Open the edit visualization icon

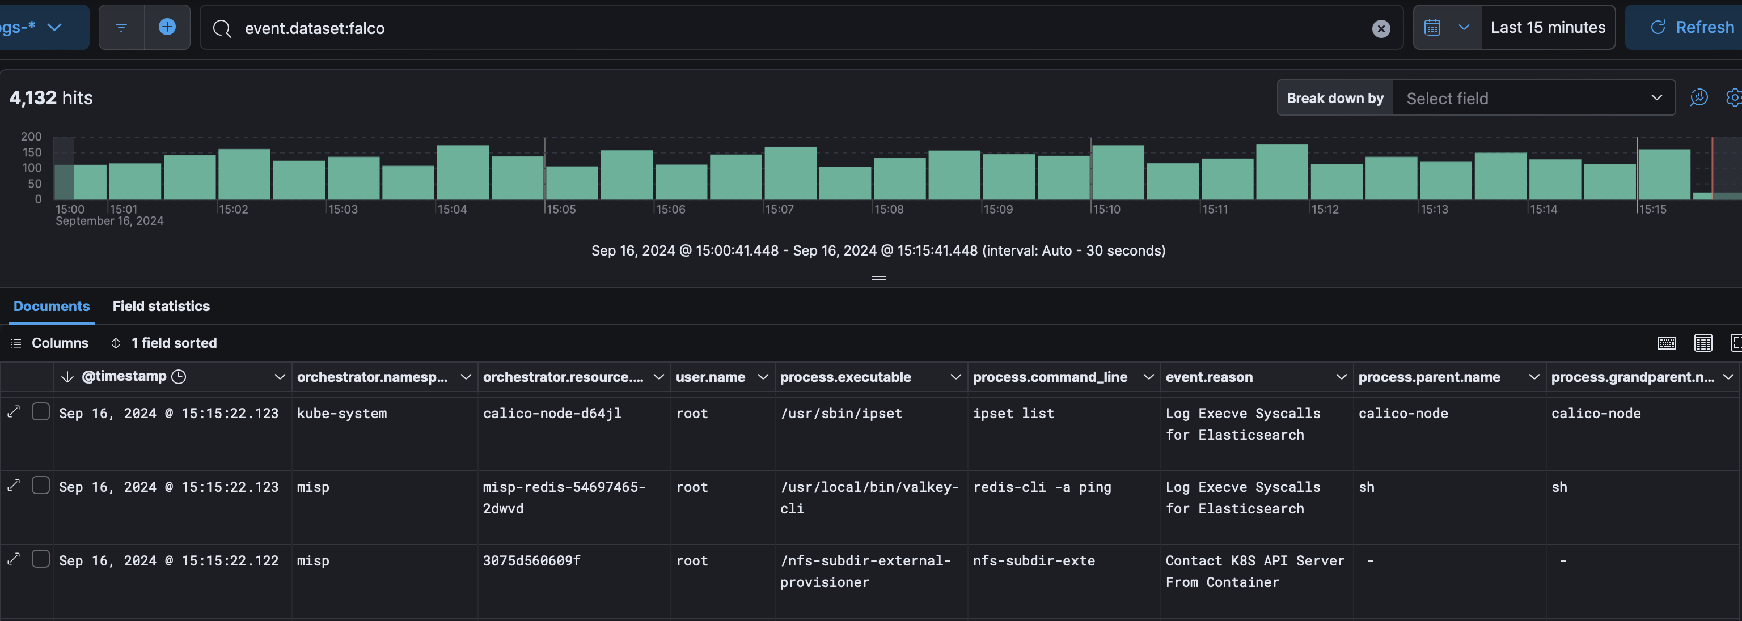click(x=1699, y=98)
